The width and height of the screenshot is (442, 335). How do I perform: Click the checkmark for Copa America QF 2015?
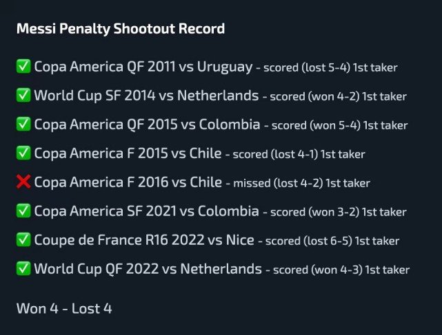pos(23,124)
